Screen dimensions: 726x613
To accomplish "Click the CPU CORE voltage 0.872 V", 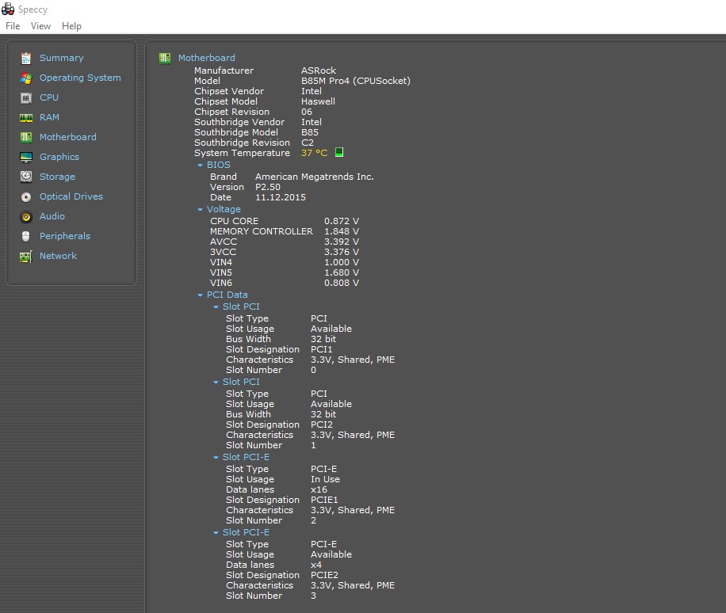I will pyautogui.click(x=342, y=221).
